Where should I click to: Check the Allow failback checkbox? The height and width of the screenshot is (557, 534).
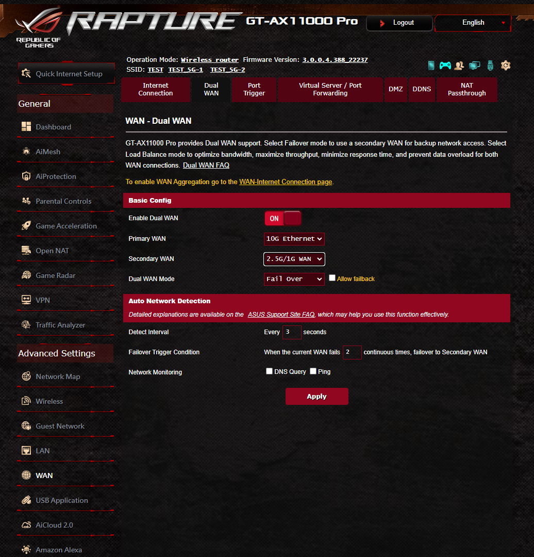[332, 278]
